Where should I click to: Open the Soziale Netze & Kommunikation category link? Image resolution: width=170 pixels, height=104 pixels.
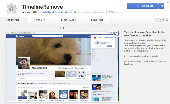(x=55, y=12)
